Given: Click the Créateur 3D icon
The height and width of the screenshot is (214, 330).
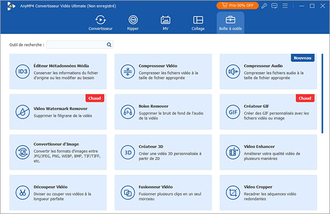Looking at the screenshot, I should tap(128, 152).
